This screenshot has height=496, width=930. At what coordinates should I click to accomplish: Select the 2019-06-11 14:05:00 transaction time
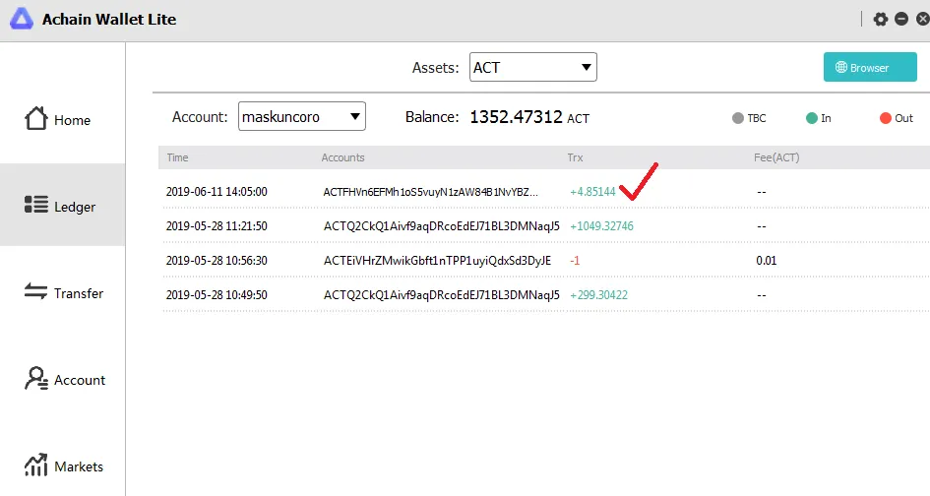pos(217,192)
